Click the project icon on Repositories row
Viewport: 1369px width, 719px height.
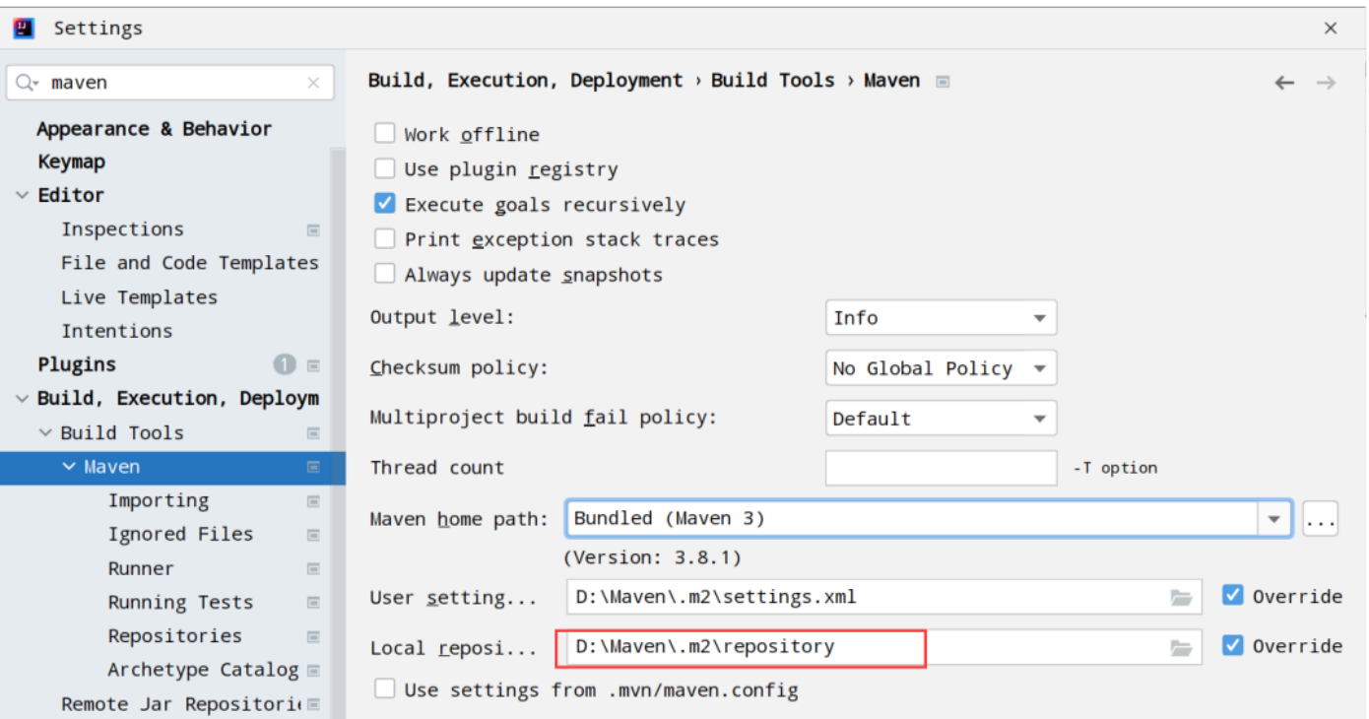313,637
